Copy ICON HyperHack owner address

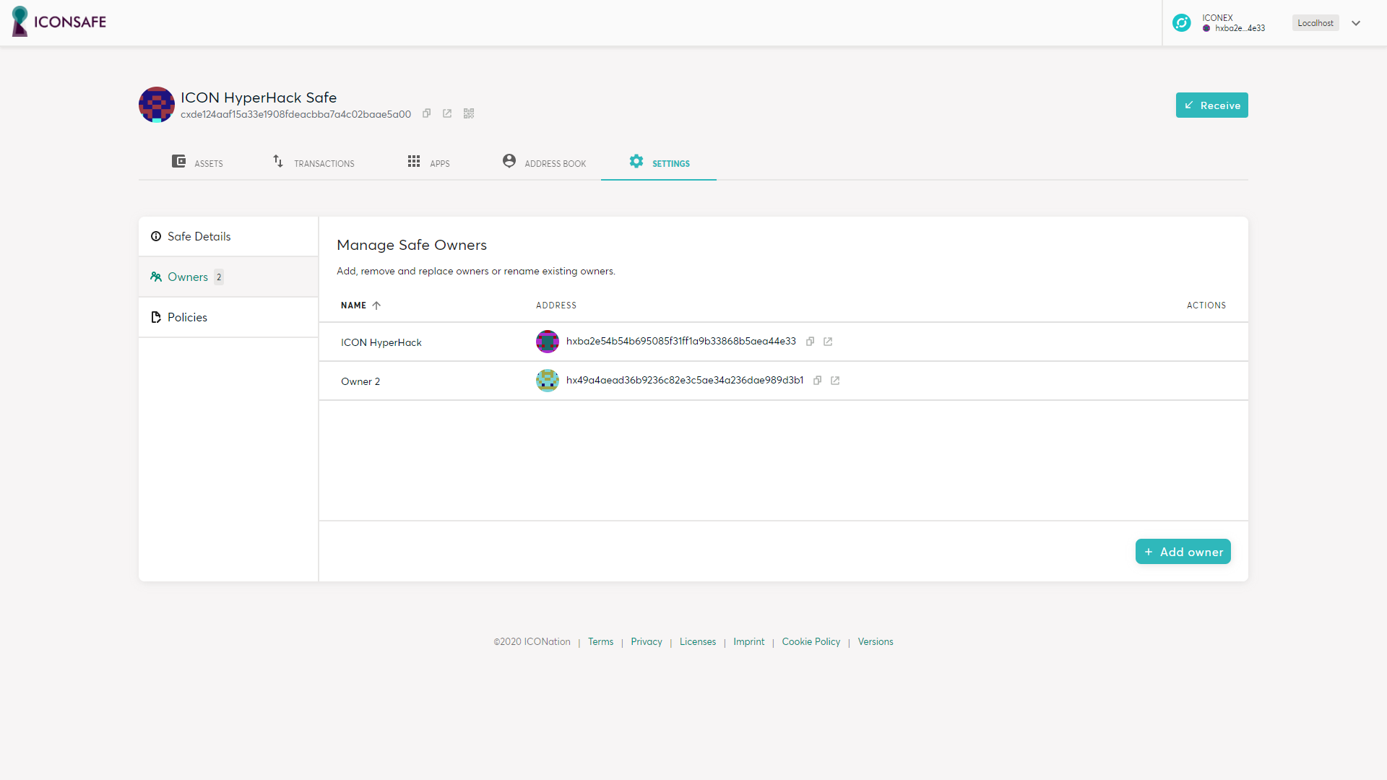(811, 342)
